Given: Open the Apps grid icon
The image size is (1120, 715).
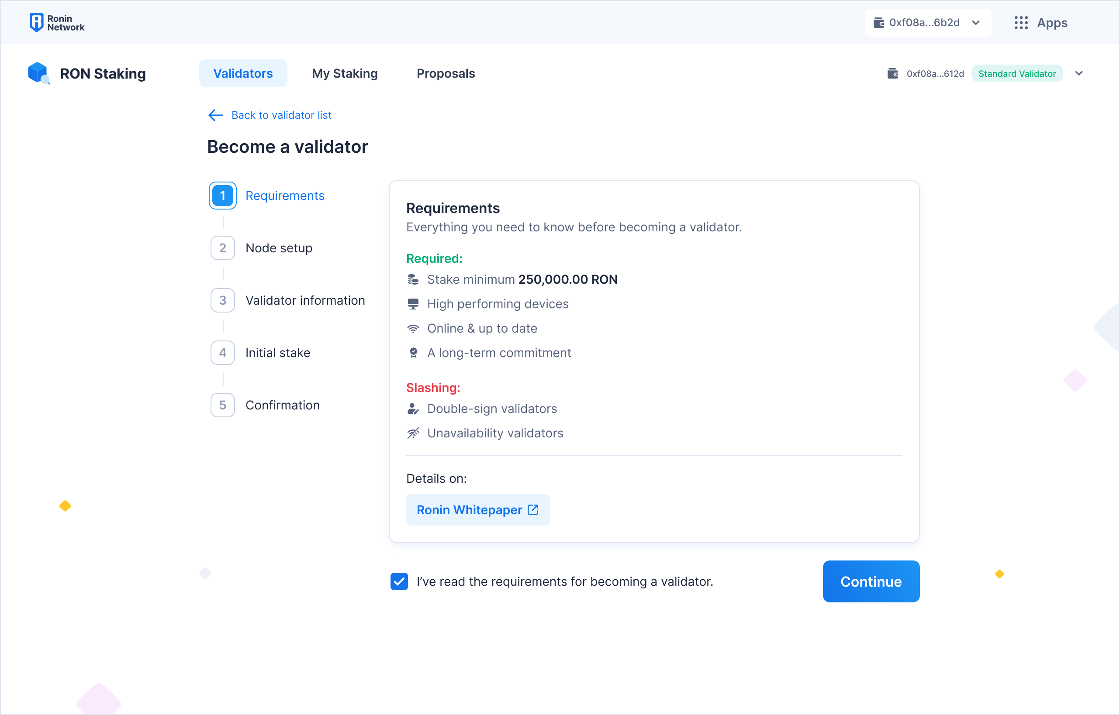Looking at the screenshot, I should point(1021,23).
